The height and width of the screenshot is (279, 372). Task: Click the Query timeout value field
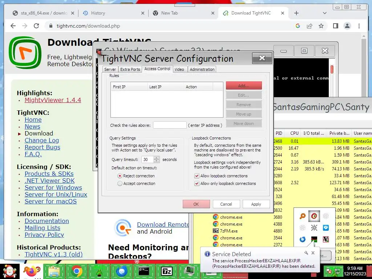click(x=147, y=159)
